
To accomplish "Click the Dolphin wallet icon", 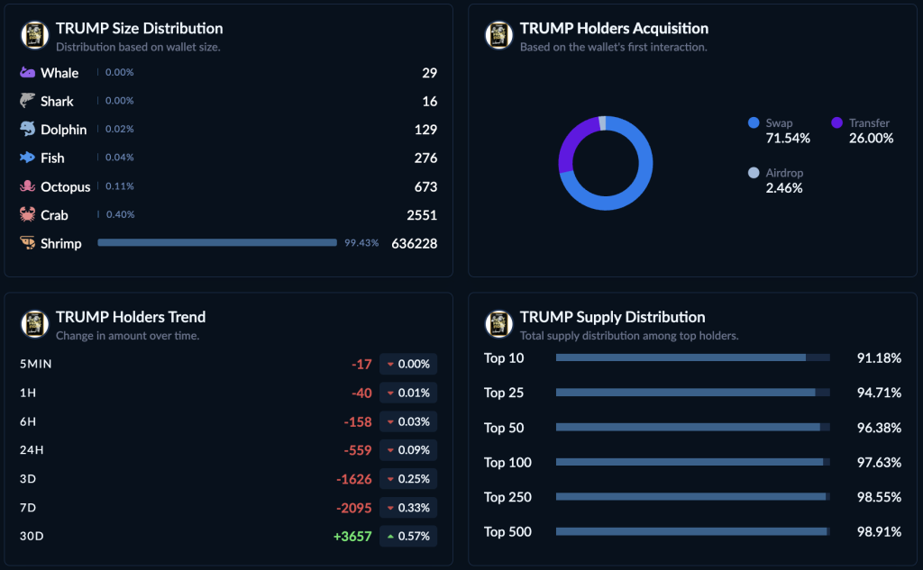I will click(27, 129).
